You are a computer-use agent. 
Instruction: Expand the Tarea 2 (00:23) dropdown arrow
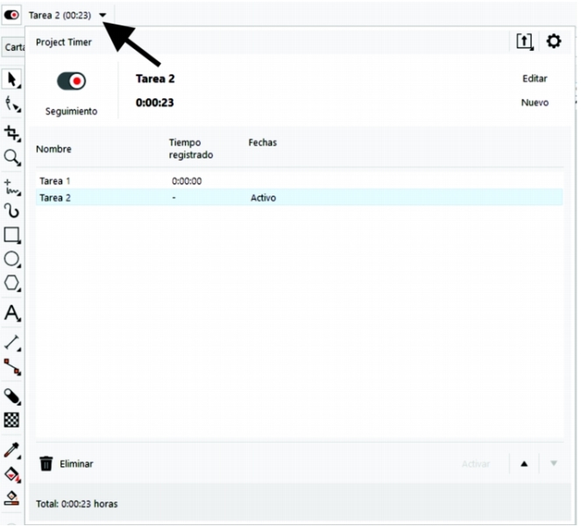click(x=103, y=15)
